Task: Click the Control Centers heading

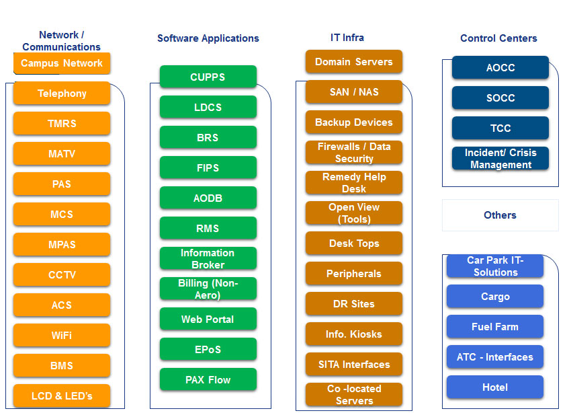Action: tap(498, 38)
